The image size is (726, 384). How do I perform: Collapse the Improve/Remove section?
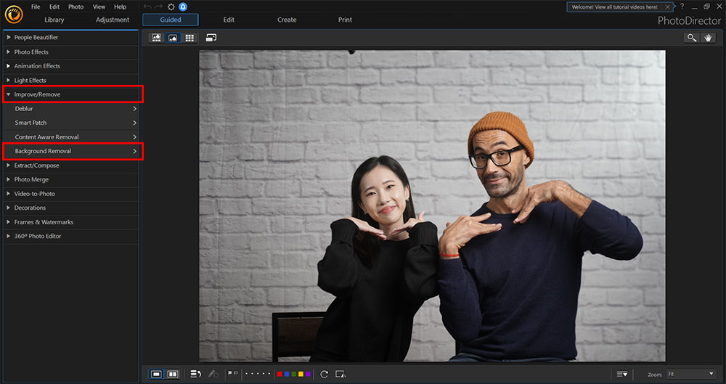coord(73,94)
